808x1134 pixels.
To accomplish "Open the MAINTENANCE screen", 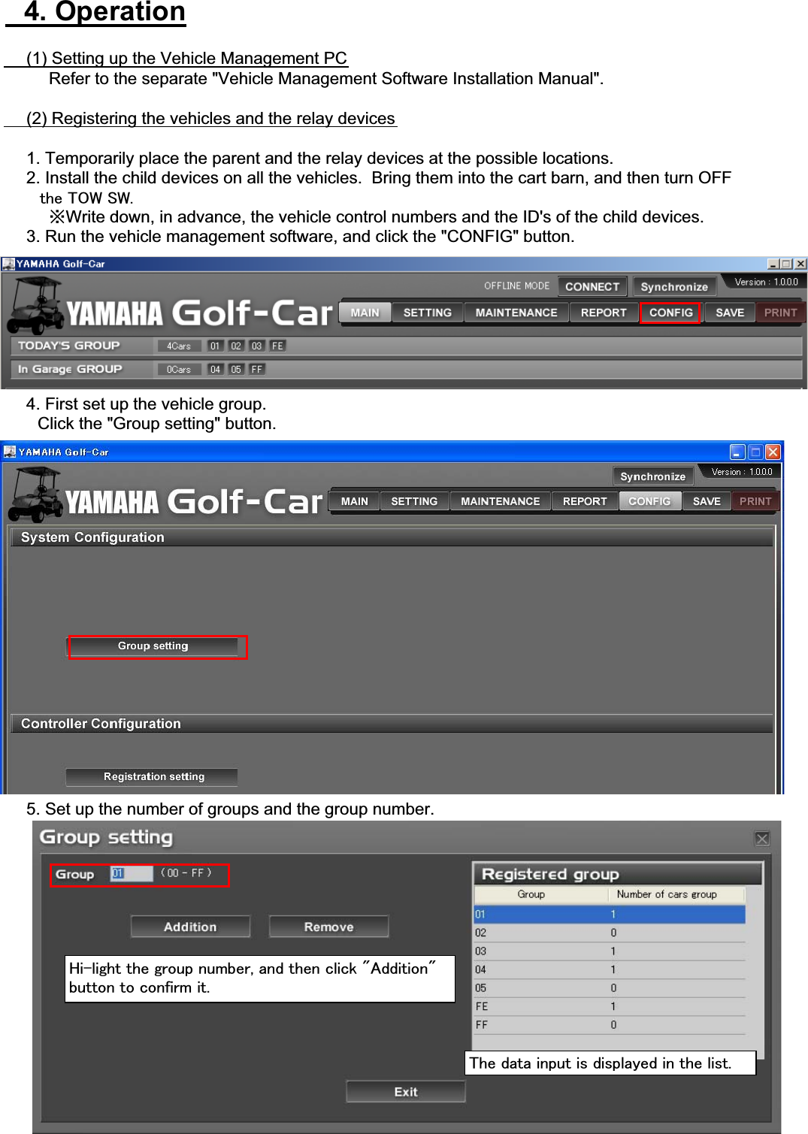I will click(516, 312).
